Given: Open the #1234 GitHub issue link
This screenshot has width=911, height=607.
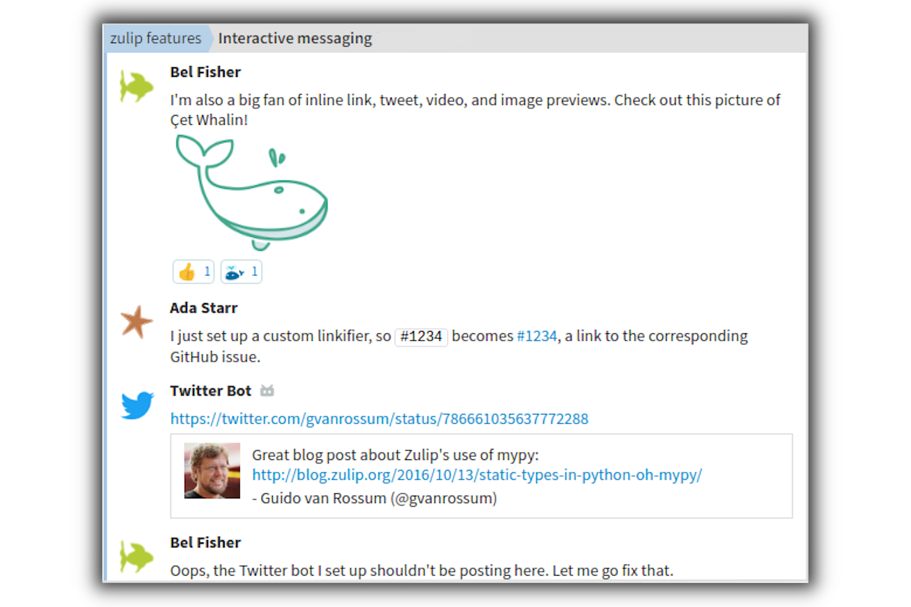Looking at the screenshot, I should point(536,336).
